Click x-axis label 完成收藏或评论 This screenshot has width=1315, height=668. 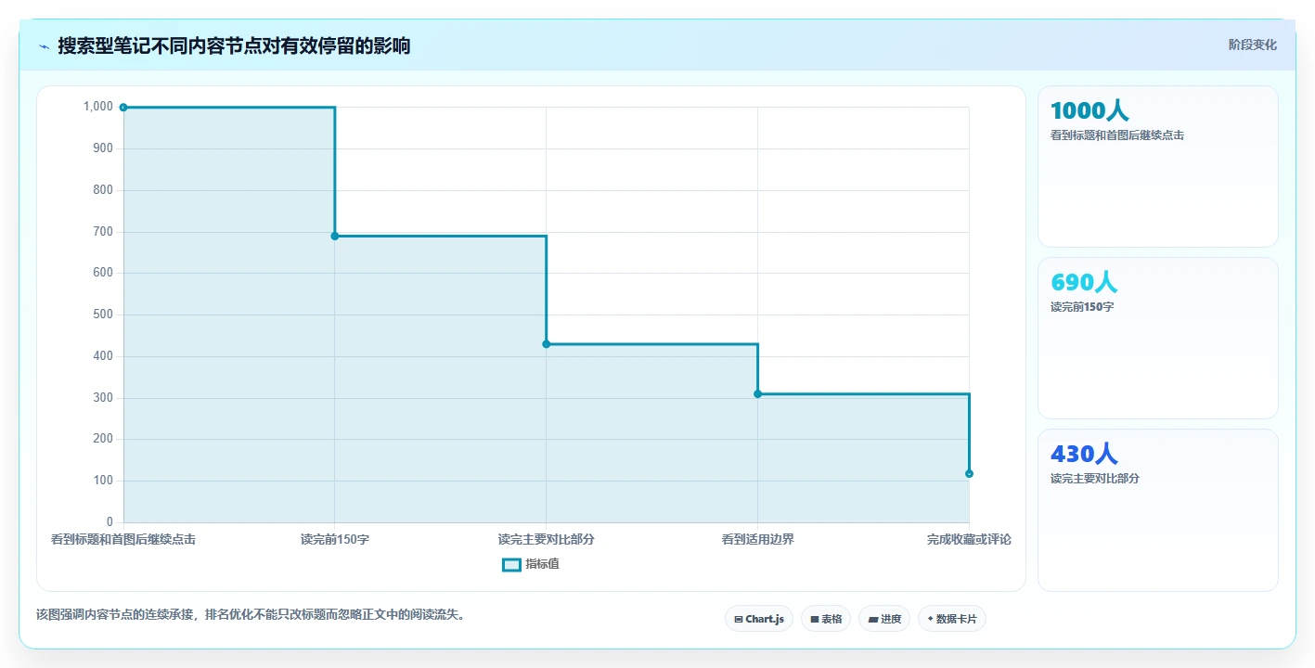coord(969,539)
